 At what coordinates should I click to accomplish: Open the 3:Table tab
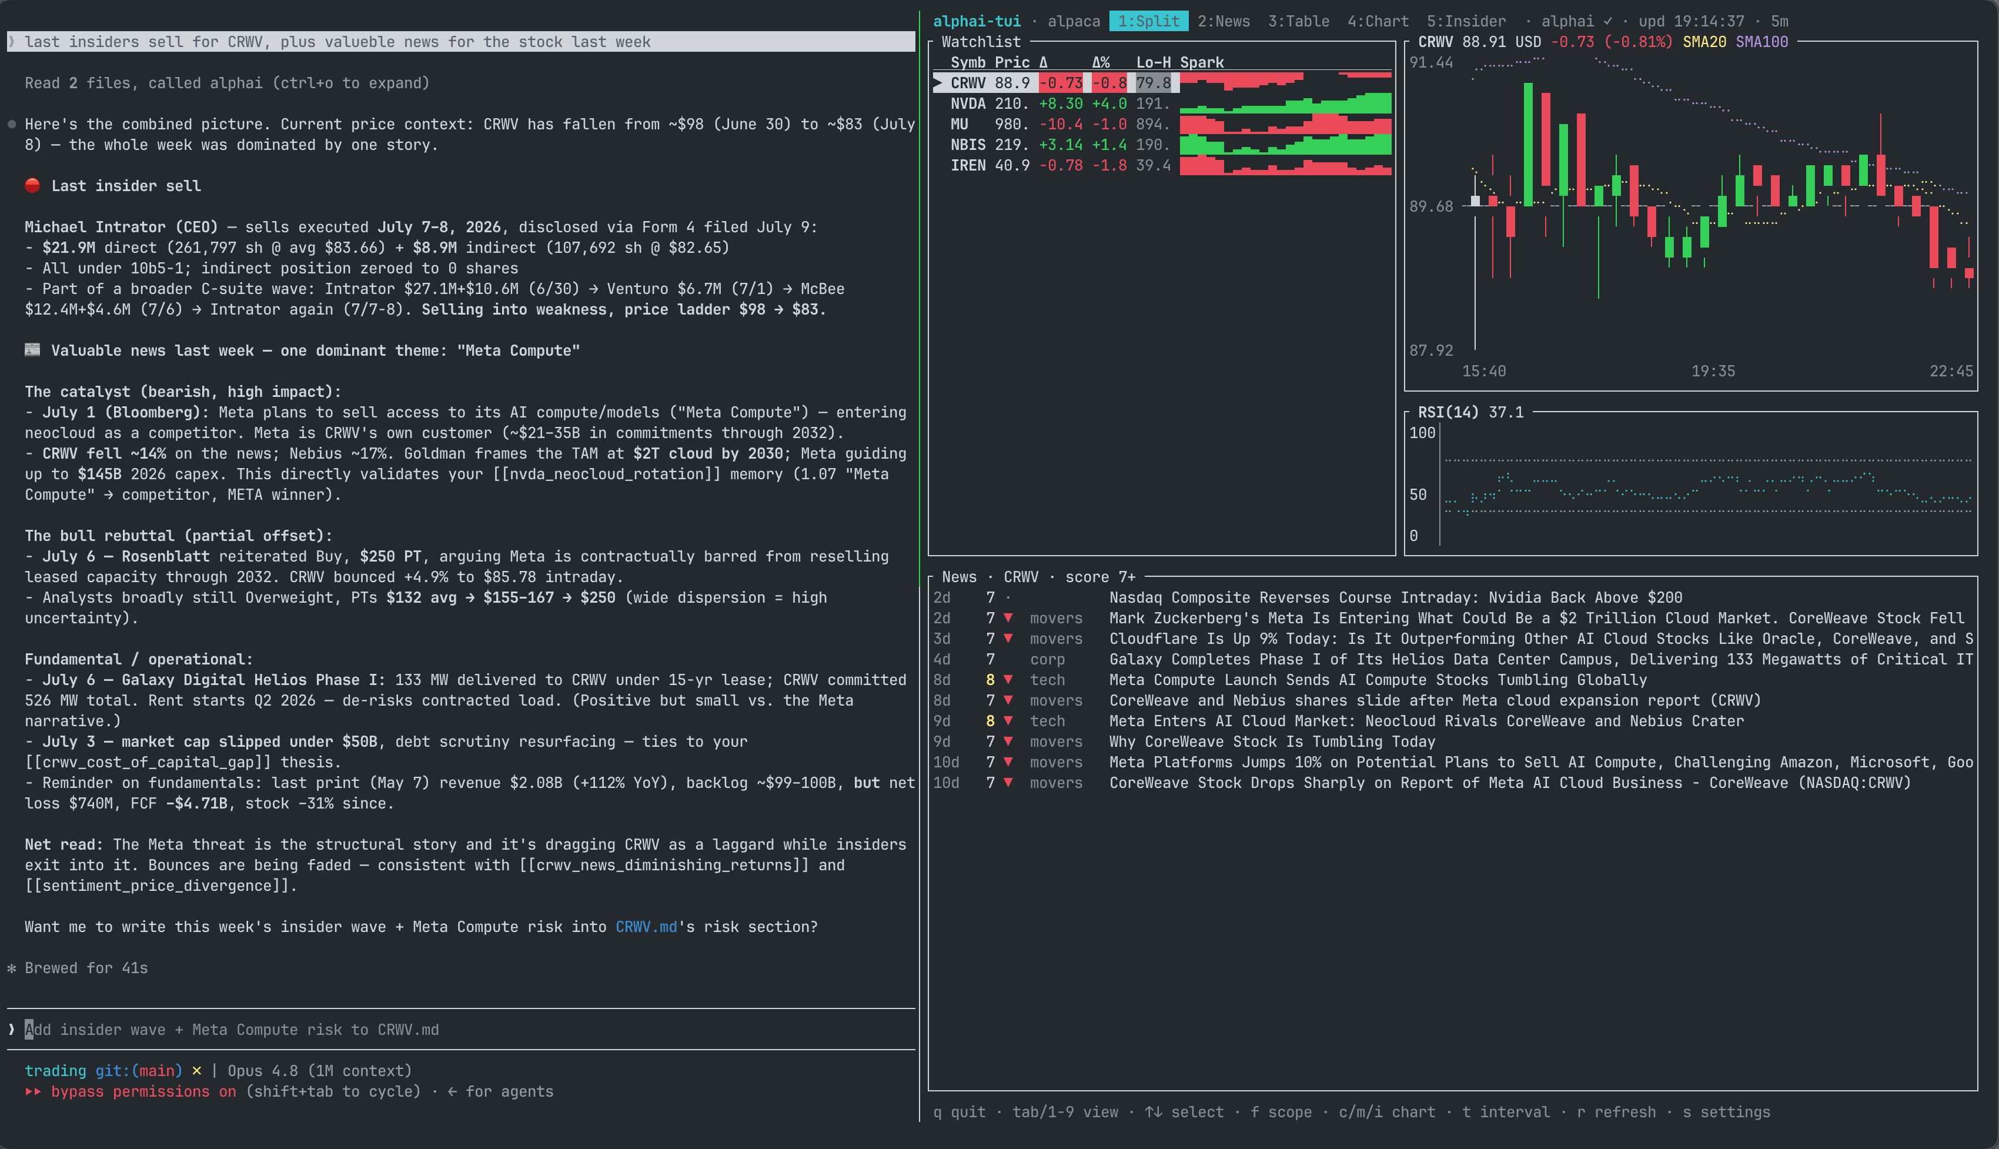(x=1299, y=21)
